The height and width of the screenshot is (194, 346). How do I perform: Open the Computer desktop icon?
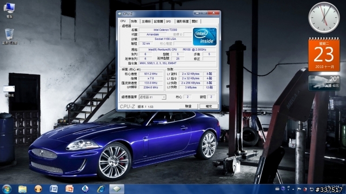pyautogui.click(x=9, y=10)
